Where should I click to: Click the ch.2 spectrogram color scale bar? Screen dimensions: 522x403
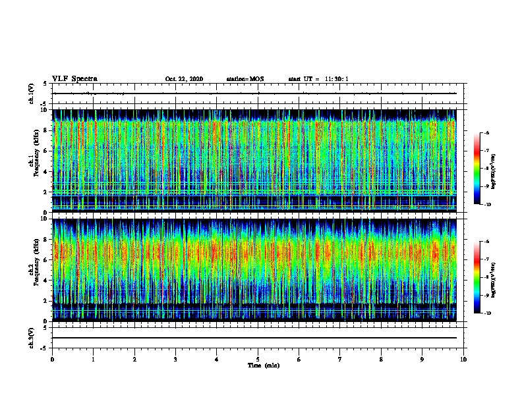[x=477, y=277]
